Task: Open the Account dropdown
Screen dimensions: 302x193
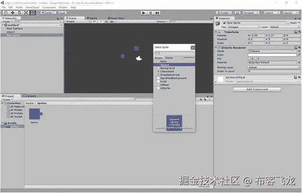Action: [x=251, y=13]
